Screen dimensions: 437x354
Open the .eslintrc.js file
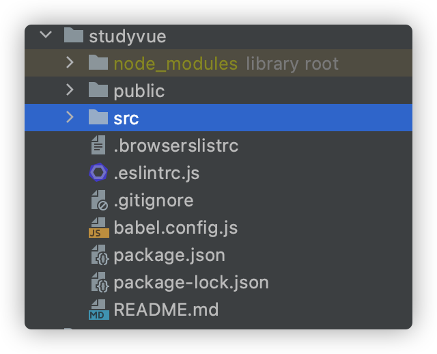pos(156,173)
